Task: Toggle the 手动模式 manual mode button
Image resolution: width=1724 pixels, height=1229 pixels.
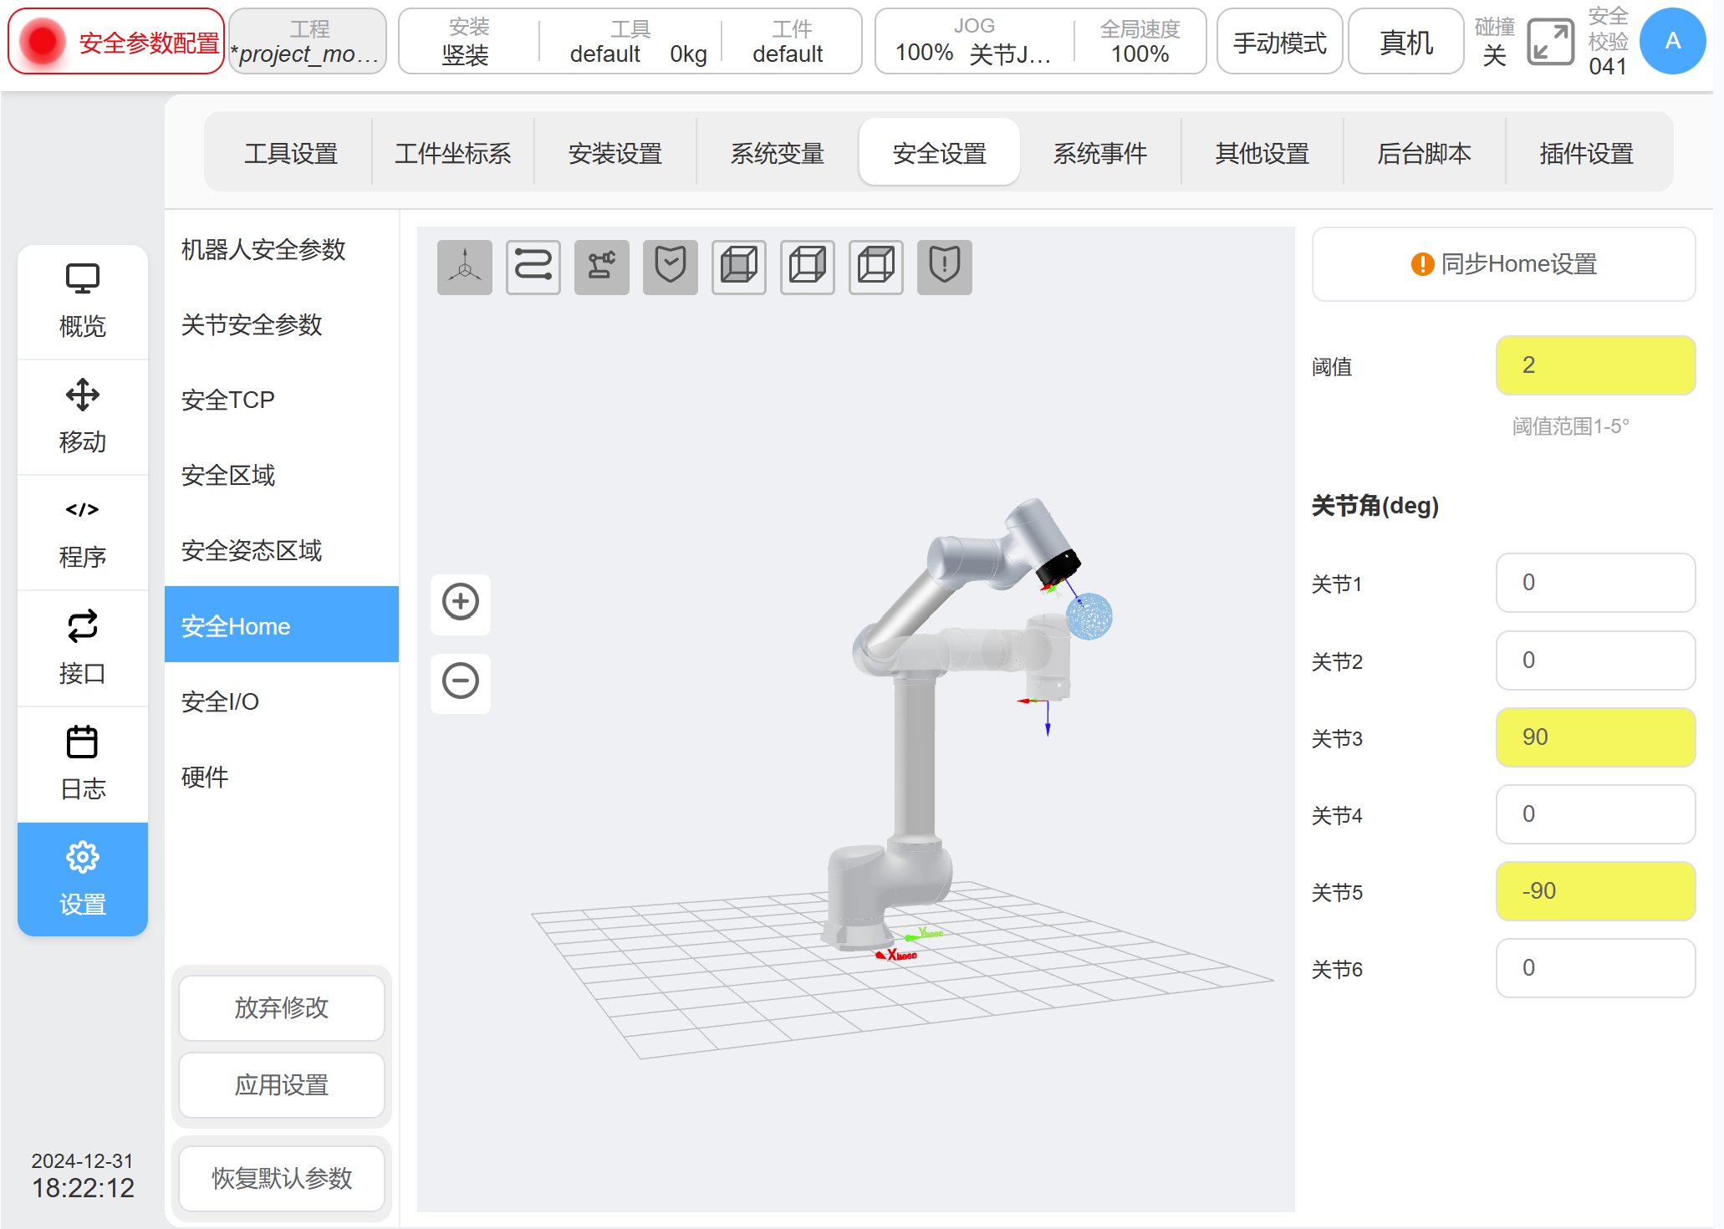Action: (x=1279, y=42)
